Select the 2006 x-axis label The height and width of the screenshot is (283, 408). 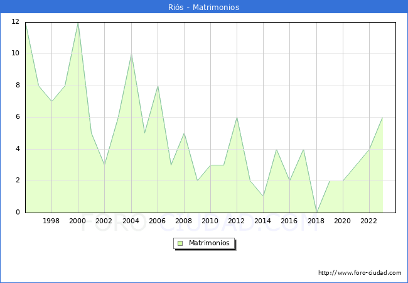[157, 221]
